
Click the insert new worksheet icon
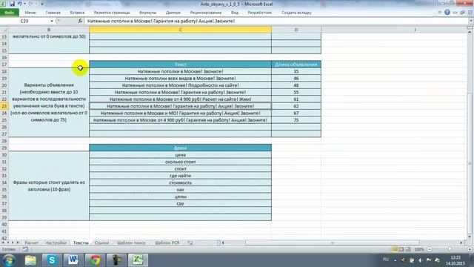190,243
